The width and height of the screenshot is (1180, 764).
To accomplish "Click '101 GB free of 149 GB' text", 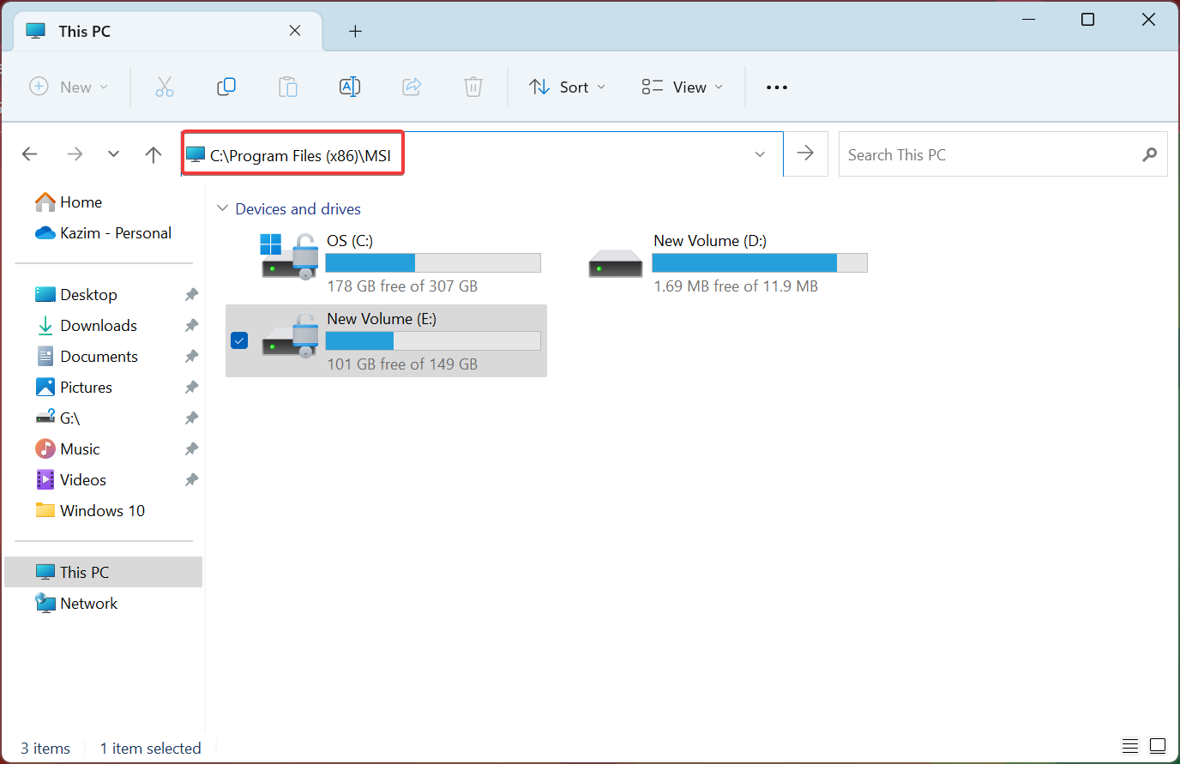I will pos(402,364).
